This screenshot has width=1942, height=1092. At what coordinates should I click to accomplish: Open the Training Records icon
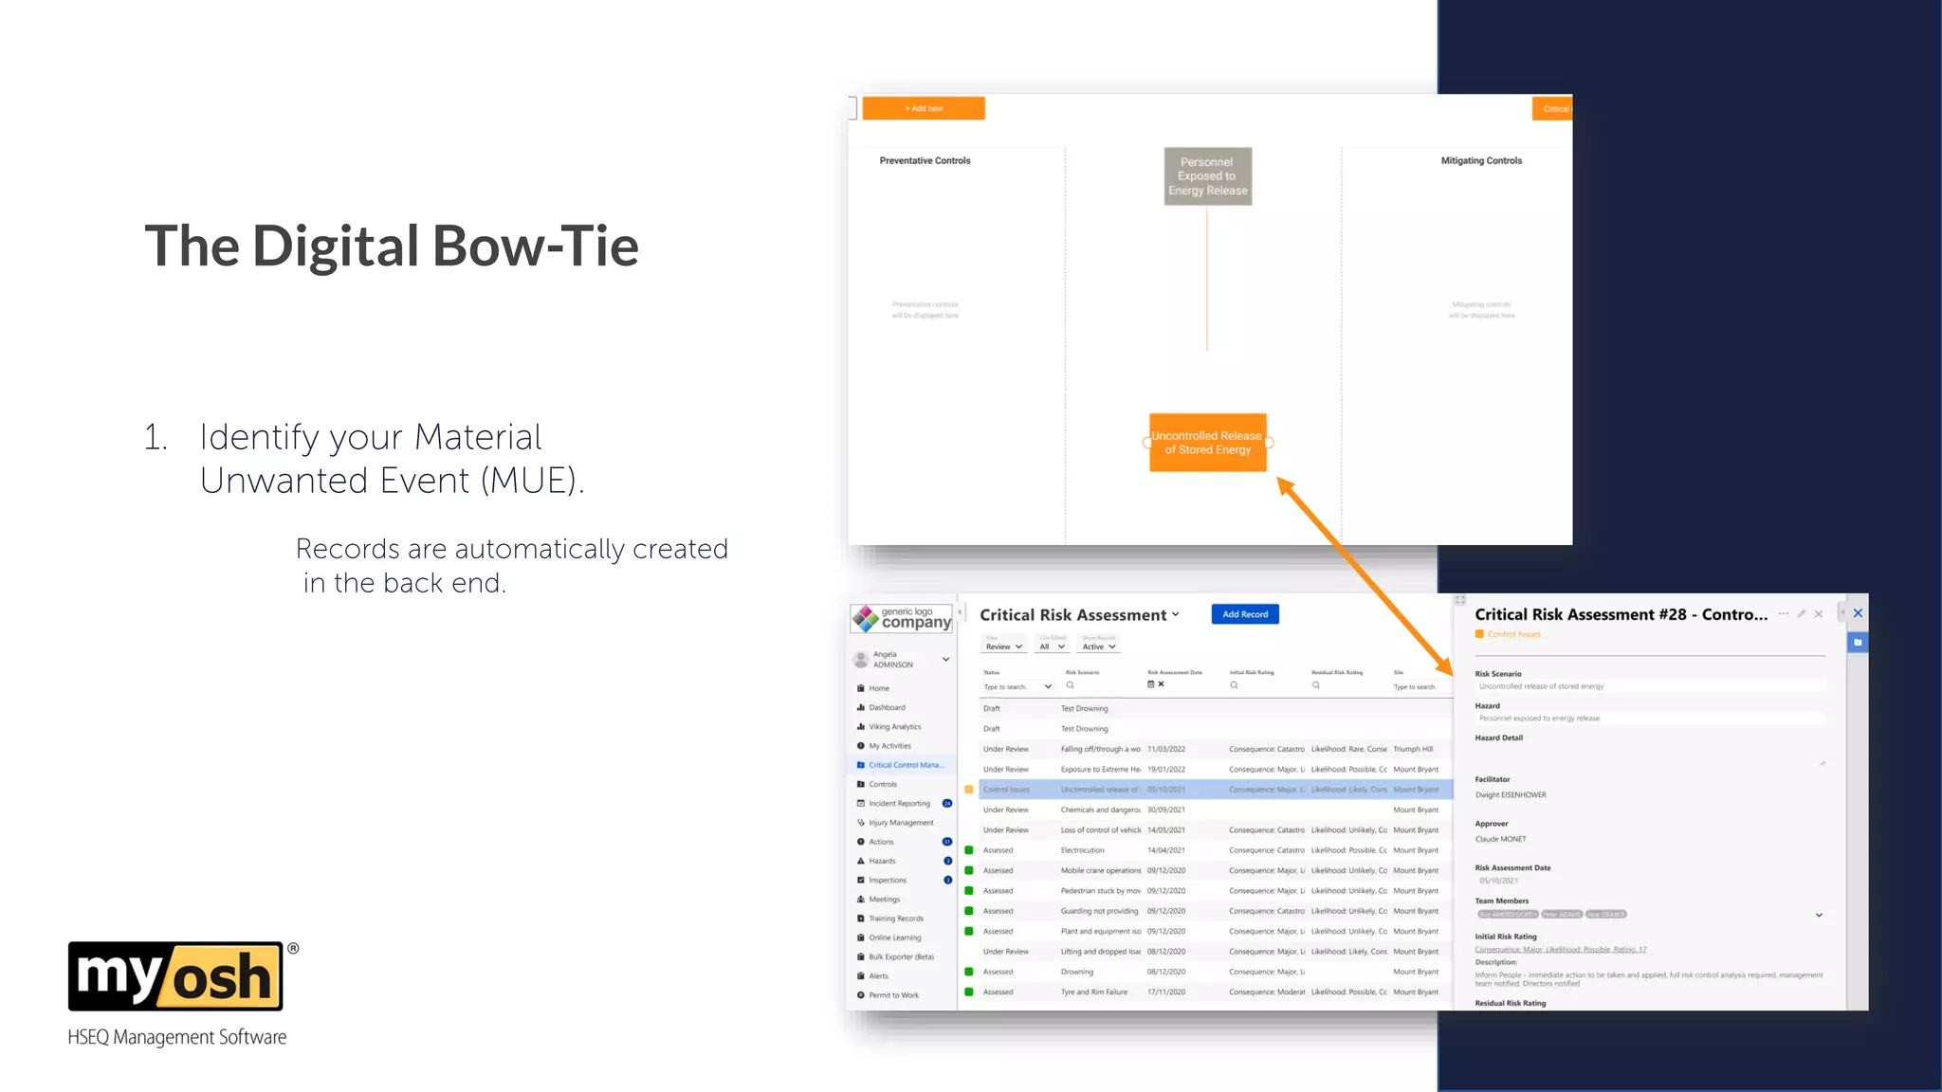(x=861, y=919)
